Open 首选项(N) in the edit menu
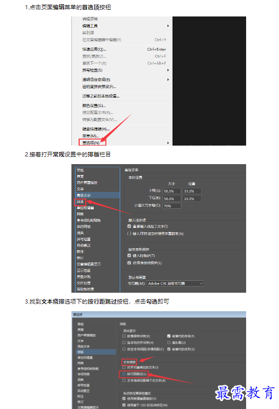The image size is (279, 409). tap(91, 143)
